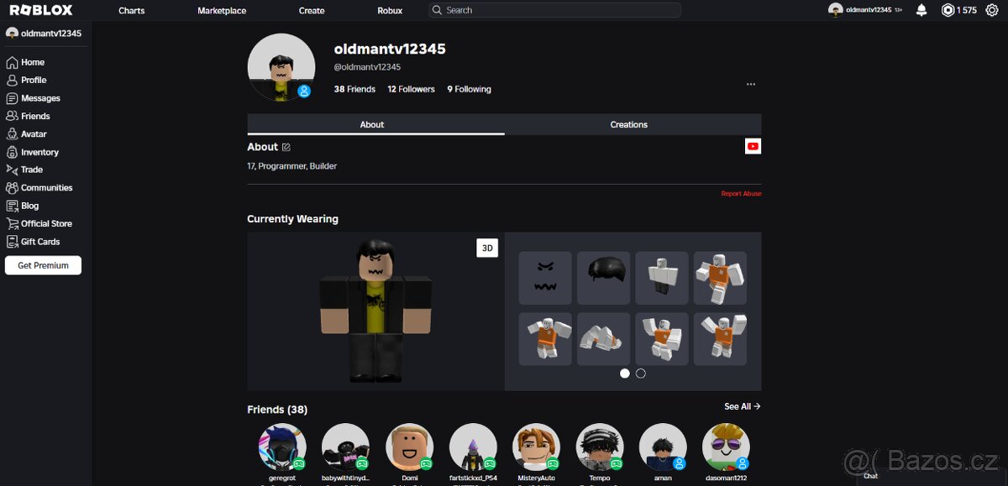The width and height of the screenshot is (1008, 486).
Task: Click the "17, Programmer, Builder" description text
Action: click(x=292, y=166)
